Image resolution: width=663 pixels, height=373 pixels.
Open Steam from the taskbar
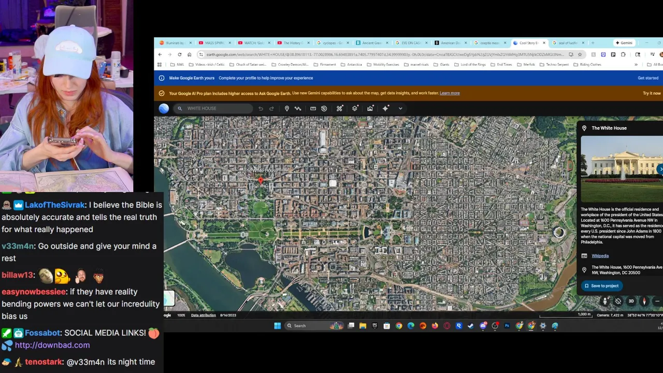point(471,326)
